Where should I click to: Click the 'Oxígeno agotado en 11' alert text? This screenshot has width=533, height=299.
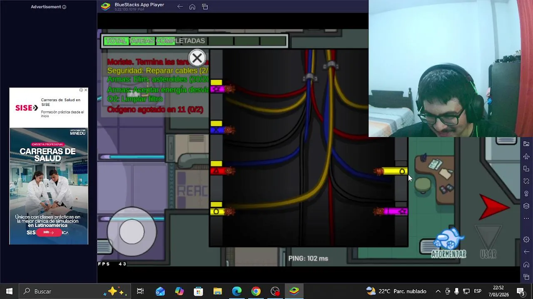click(155, 110)
